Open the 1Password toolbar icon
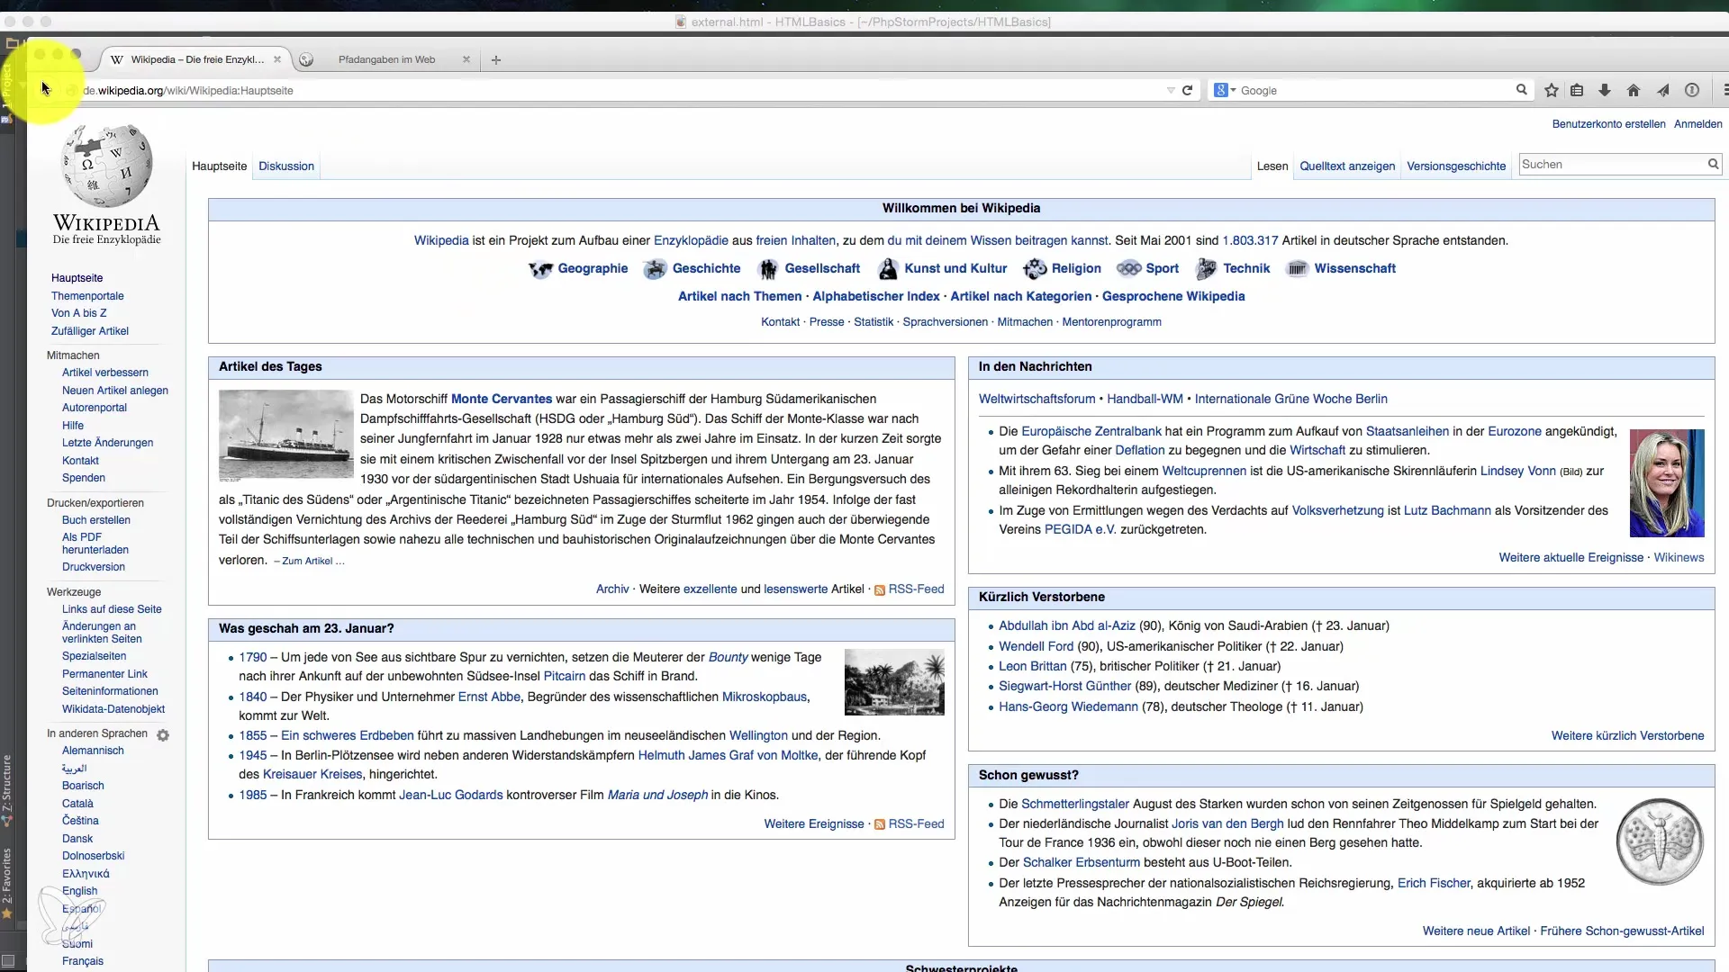This screenshot has width=1729, height=972. (x=1692, y=90)
